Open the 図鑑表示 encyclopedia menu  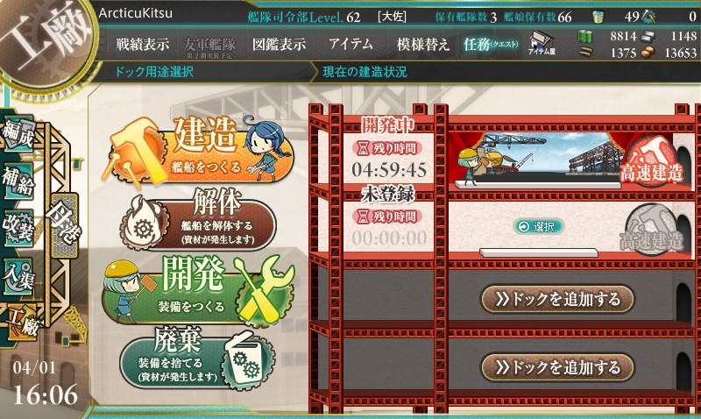(x=279, y=44)
